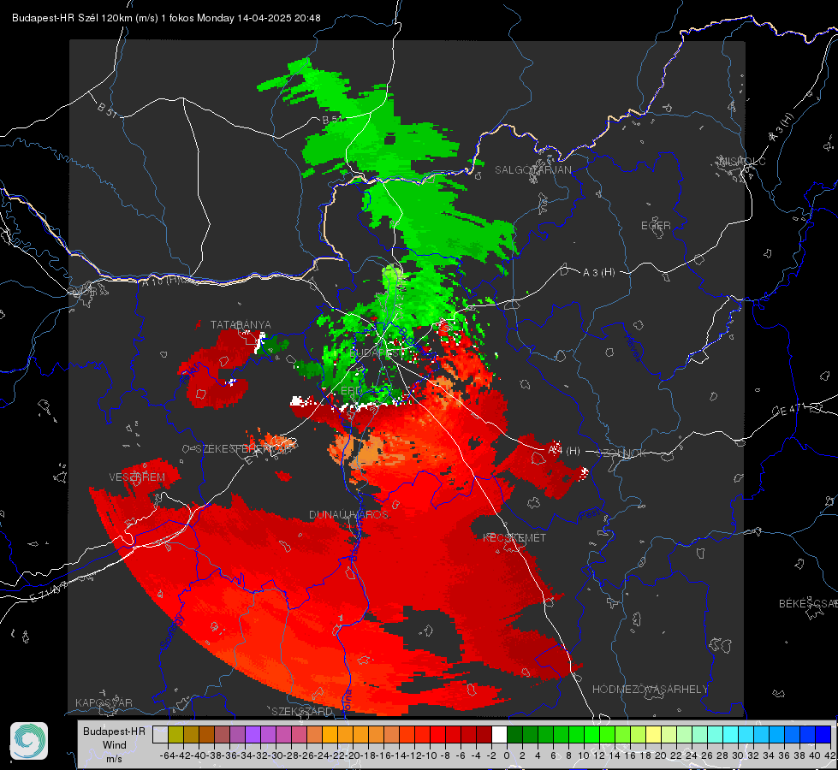The image size is (838, 770).
Task: Click the KECSKEMÉT city label
Action: pyautogui.click(x=514, y=537)
